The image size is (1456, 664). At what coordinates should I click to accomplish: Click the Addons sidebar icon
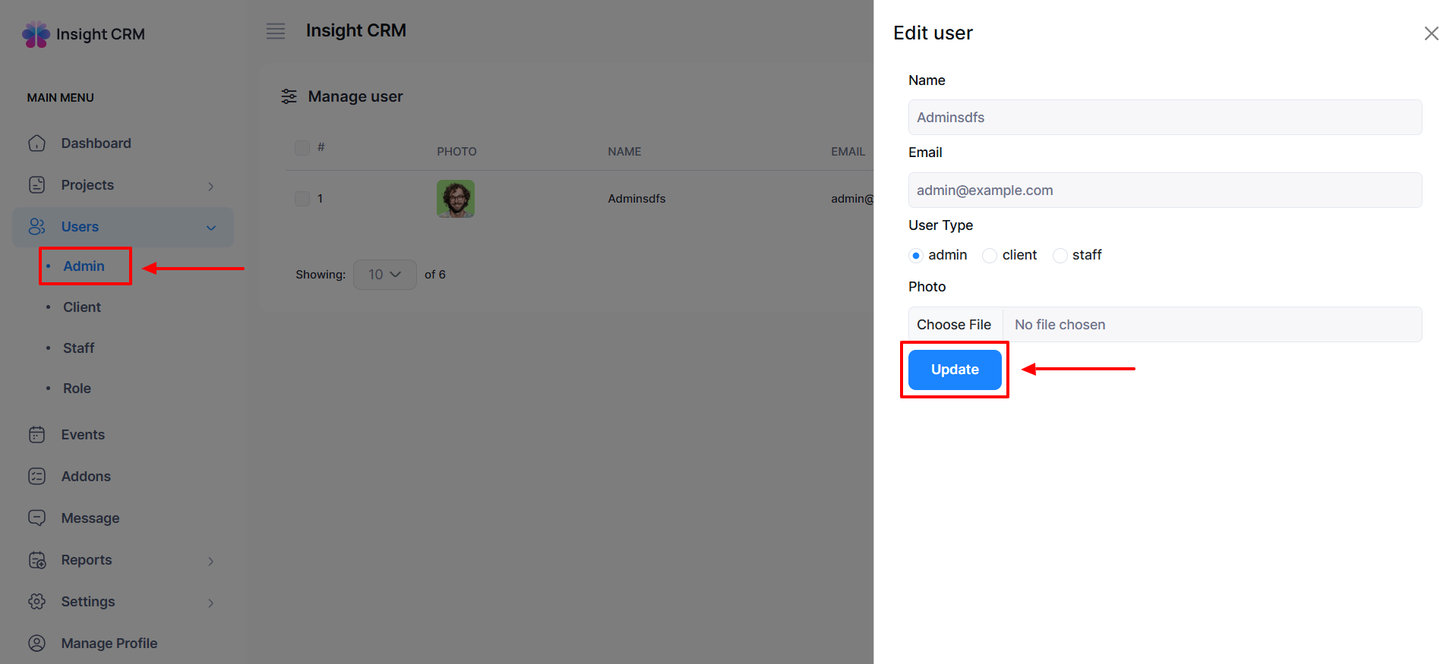36,477
